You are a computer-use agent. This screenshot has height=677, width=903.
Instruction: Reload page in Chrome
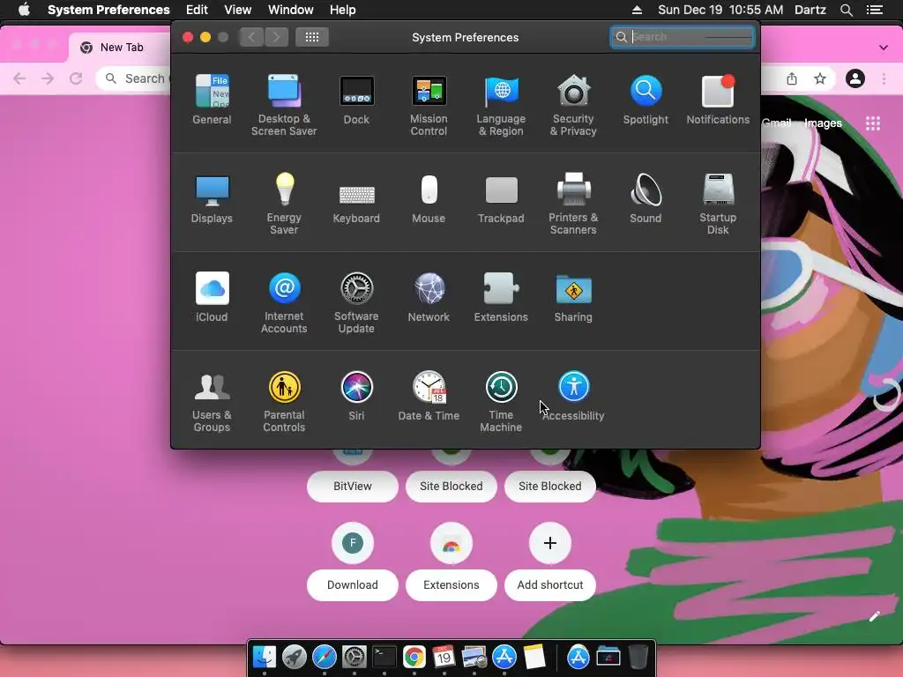76,78
